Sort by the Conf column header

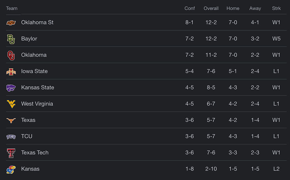tap(190, 8)
